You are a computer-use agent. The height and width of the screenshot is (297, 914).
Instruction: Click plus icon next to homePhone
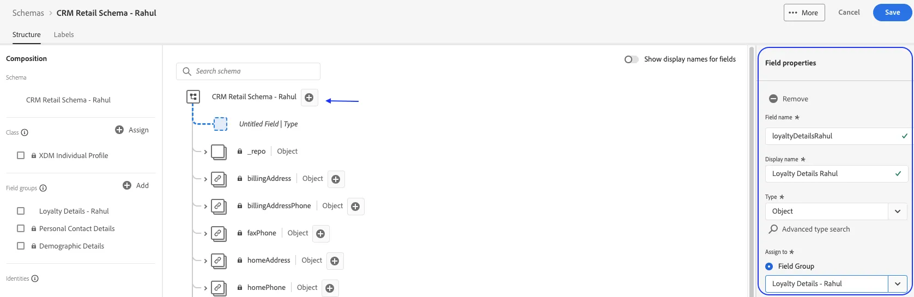pyautogui.click(x=330, y=288)
